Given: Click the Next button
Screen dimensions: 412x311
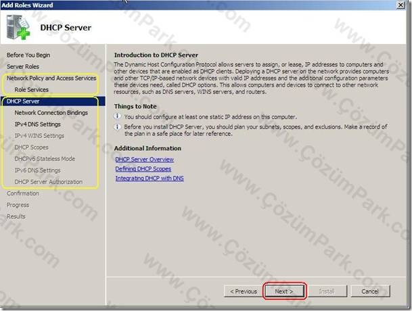Looking at the screenshot, I should [284, 291].
